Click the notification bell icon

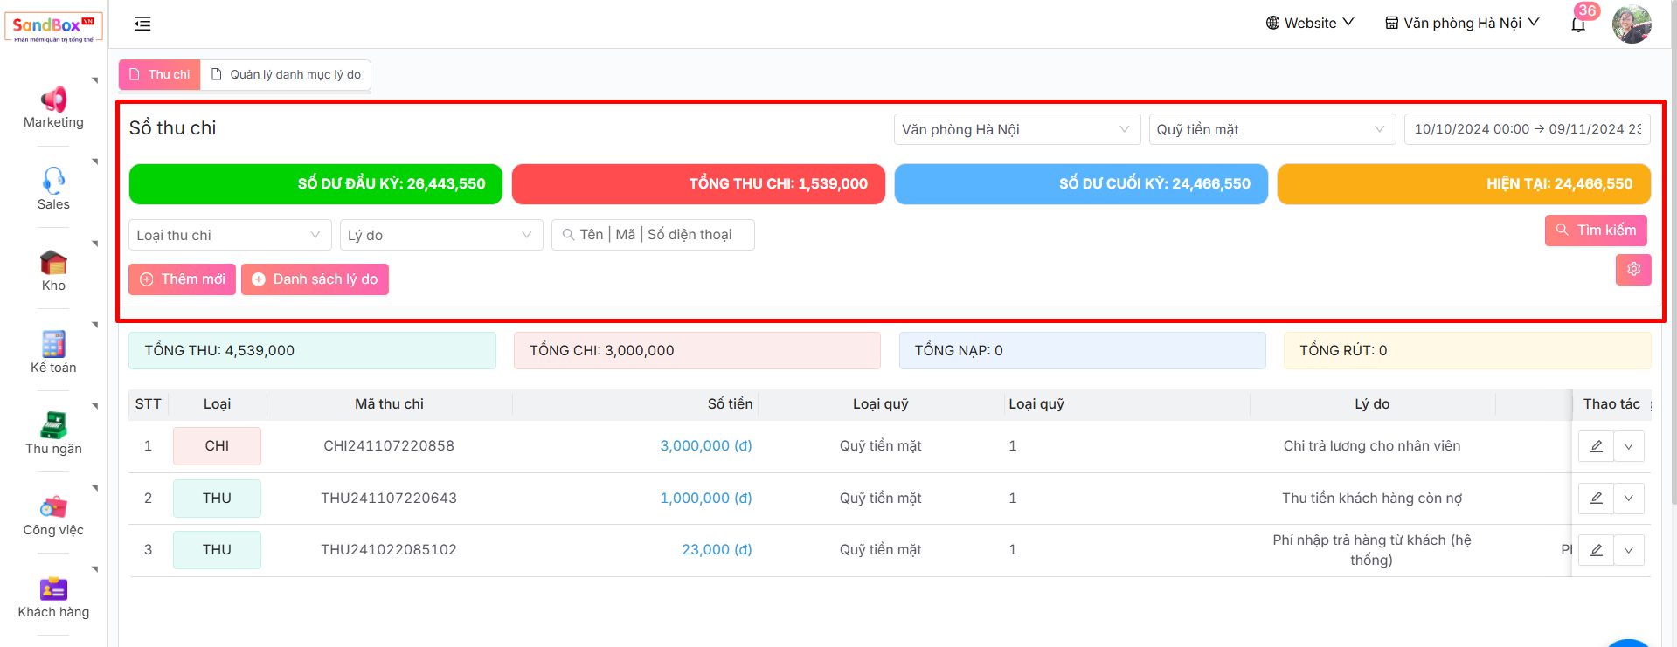pyautogui.click(x=1578, y=24)
